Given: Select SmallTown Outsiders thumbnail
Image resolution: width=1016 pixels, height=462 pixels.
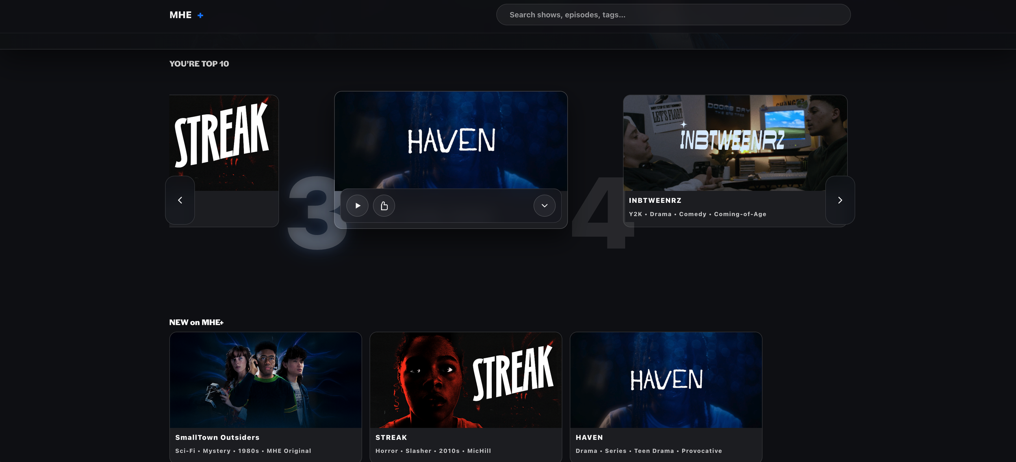Looking at the screenshot, I should tap(265, 380).
